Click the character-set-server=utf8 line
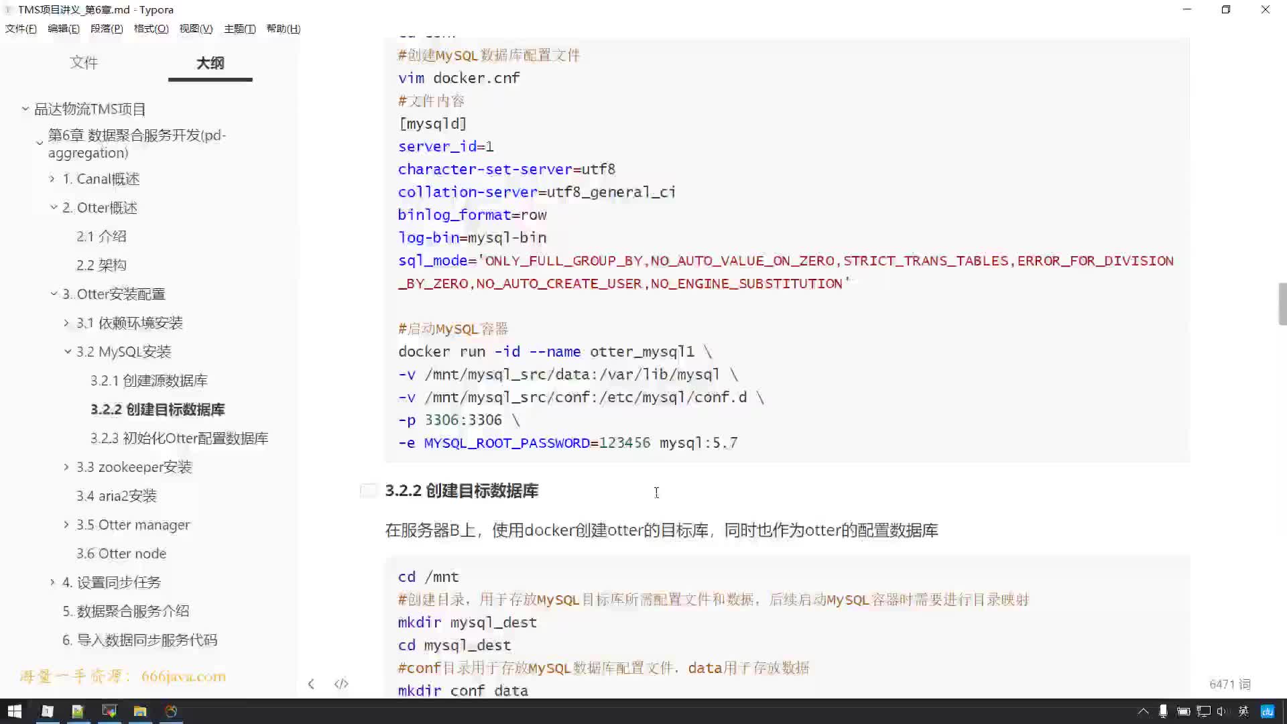Screen dimensions: 1287x724 [x=506, y=169]
